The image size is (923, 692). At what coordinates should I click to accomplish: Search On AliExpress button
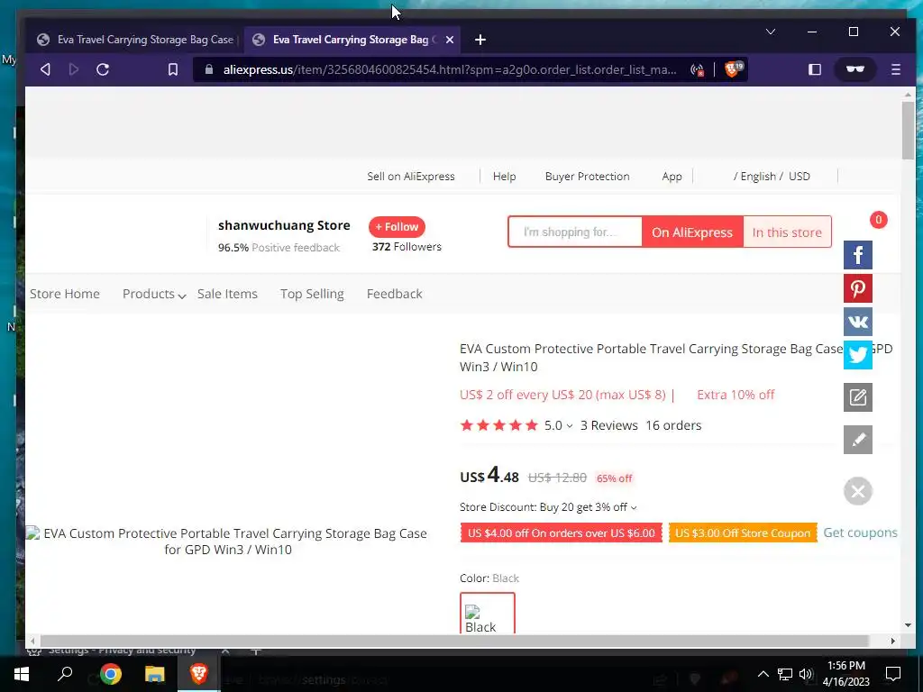tap(692, 232)
